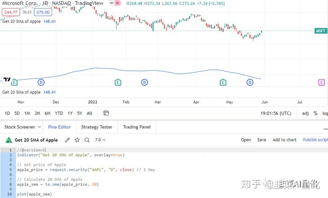Toggle log scale mode
The height and width of the screenshot is (198, 328).
click(x=325, y=113)
